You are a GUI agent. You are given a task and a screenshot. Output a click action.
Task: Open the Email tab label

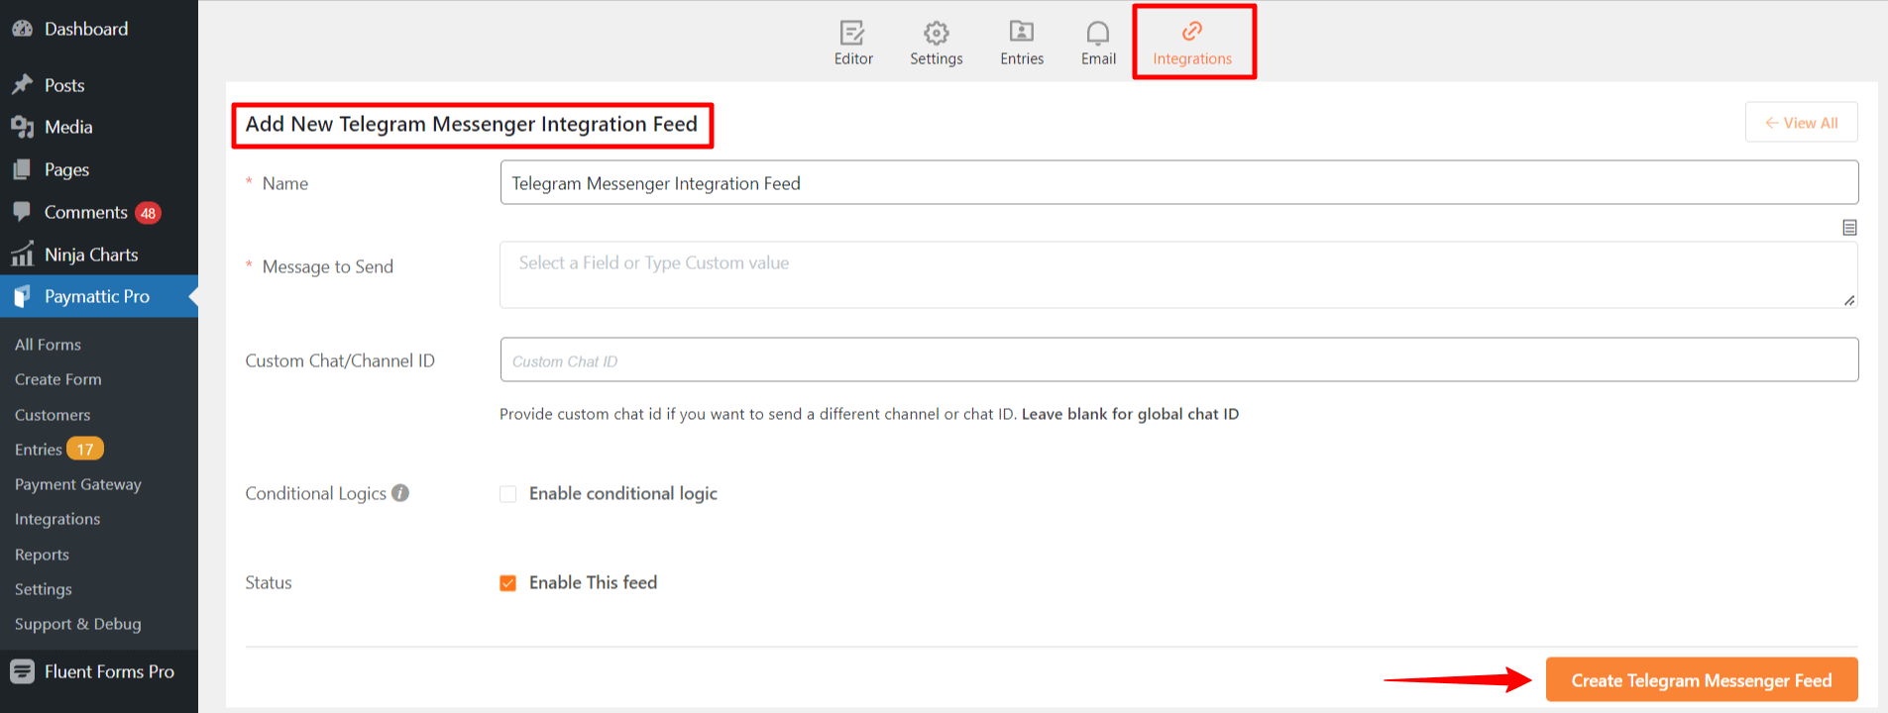pos(1098,59)
